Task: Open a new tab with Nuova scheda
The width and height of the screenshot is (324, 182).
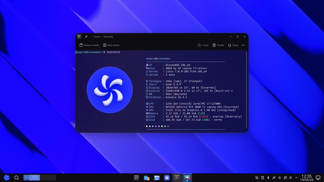Action: pyautogui.click(x=89, y=45)
